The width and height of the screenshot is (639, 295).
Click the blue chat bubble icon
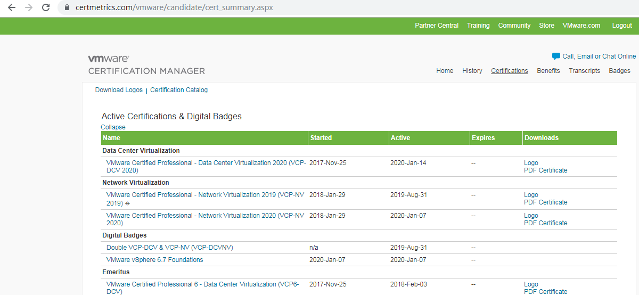pos(556,56)
